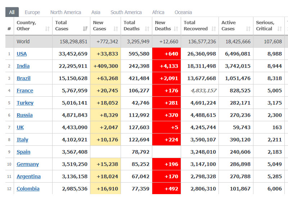Switch to the Europe tab
This screenshot has width=288, height=197.
(x=32, y=12)
